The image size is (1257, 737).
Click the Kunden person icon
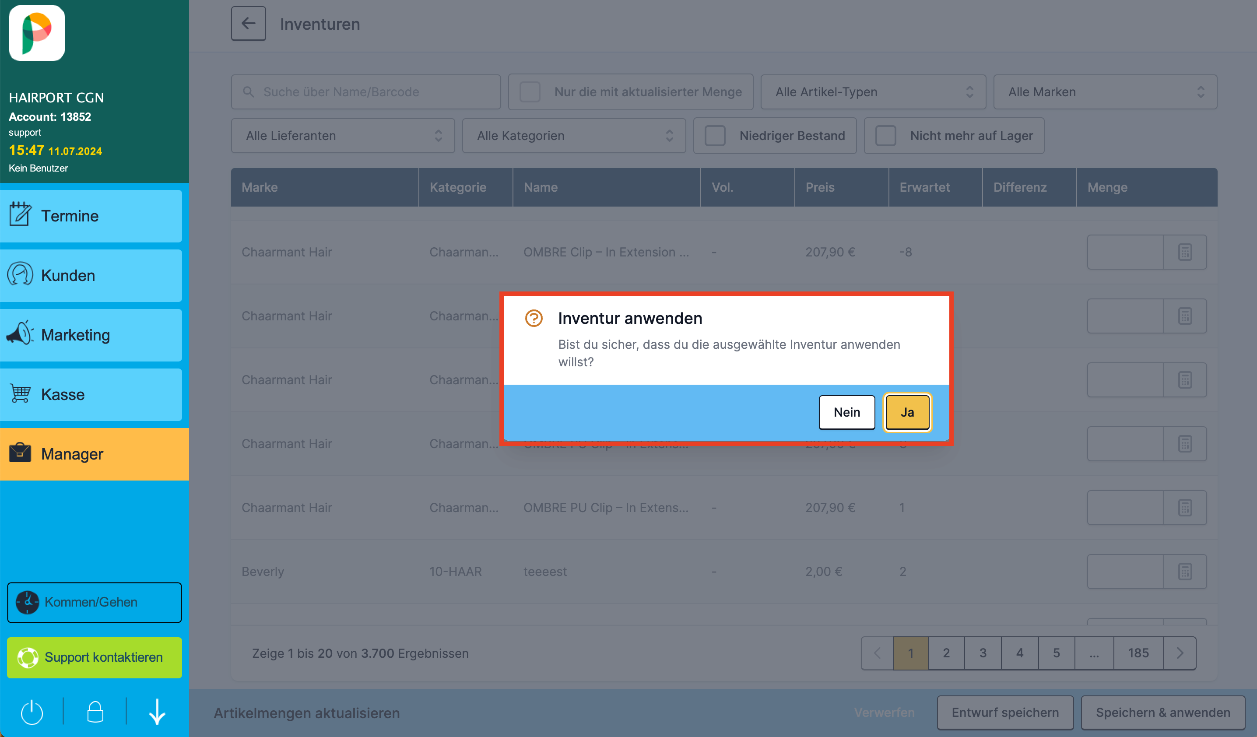pos(20,274)
